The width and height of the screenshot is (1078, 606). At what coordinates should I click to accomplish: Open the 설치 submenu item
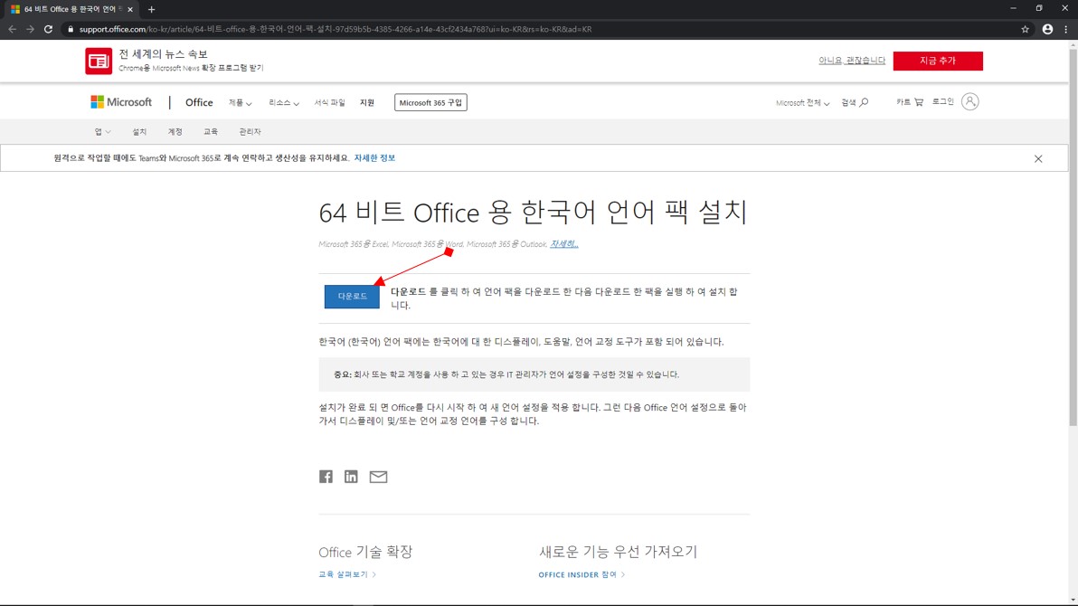point(139,131)
